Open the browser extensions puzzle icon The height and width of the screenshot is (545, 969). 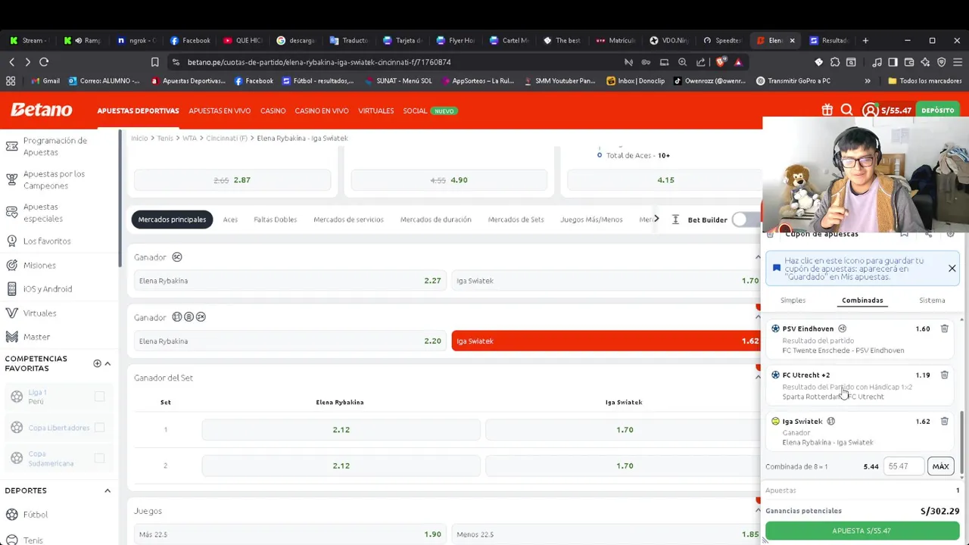pos(835,62)
